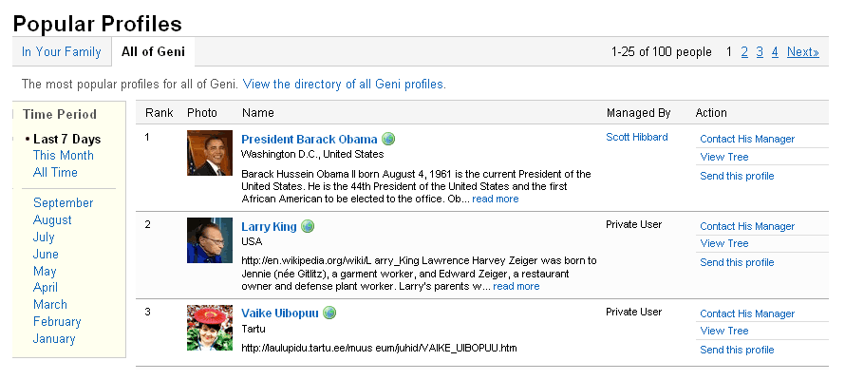The height and width of the screenshot is (380, 845).
Task: Go to page 2 of results
Action: 744,52
